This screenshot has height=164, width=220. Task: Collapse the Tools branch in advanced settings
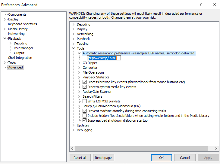(73, 48)
